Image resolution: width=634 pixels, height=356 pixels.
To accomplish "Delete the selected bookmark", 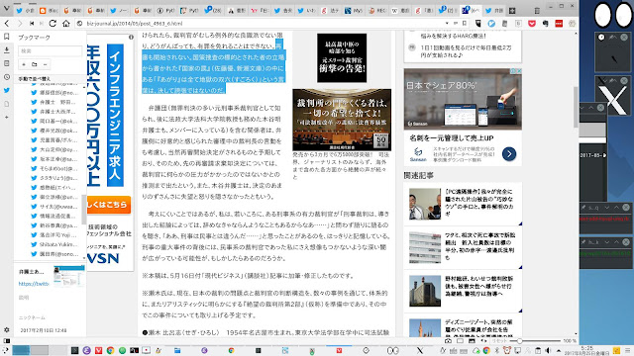I will (x=45, y=64).
